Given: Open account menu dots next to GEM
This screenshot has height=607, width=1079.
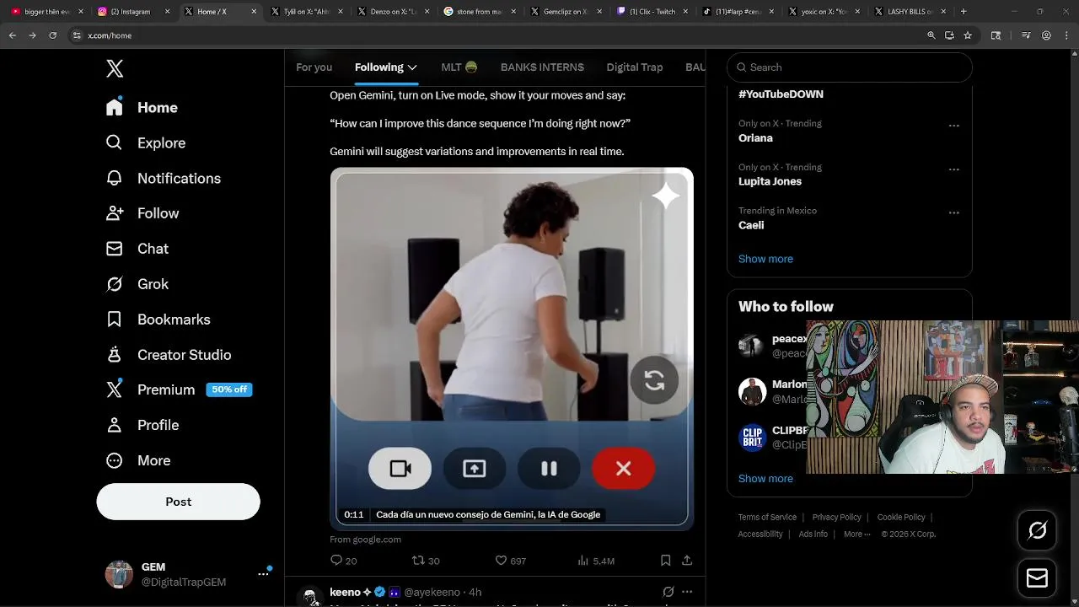Looking at the screenshot, I should click(264, 574).
